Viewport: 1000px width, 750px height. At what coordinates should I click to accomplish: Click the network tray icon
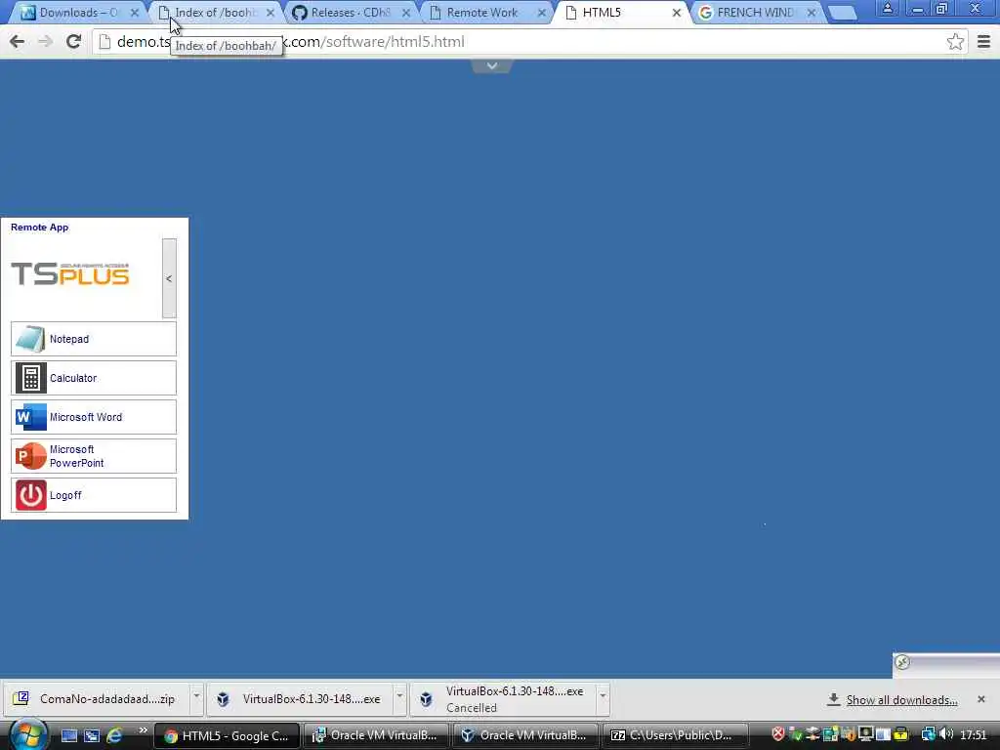point(929,734)
